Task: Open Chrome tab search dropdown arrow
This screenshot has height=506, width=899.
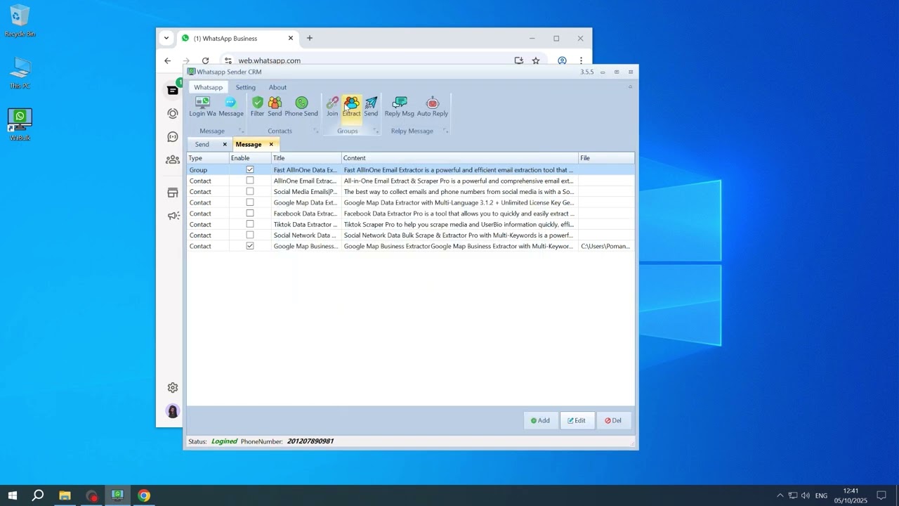Action: [x=166, y=39]
